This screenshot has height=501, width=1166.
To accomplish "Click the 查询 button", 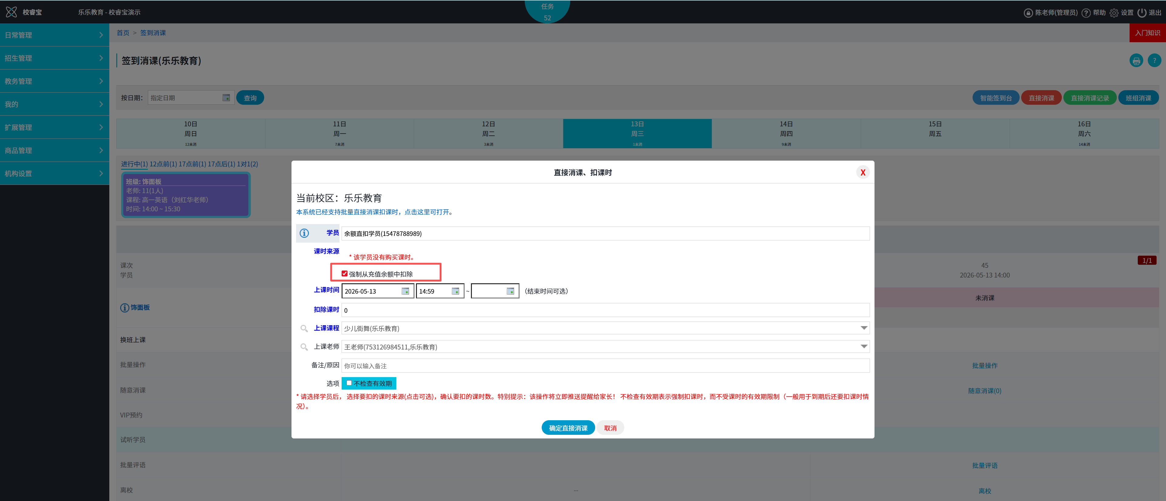I will pos(250,98).
